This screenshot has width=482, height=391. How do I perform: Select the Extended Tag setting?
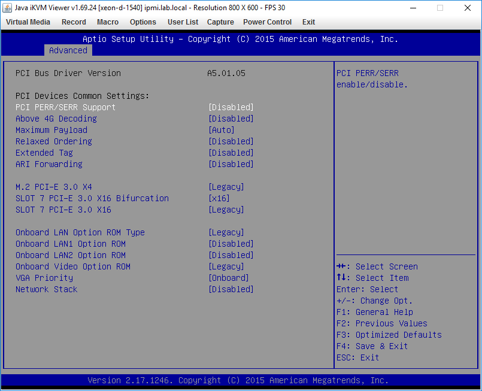44,153
